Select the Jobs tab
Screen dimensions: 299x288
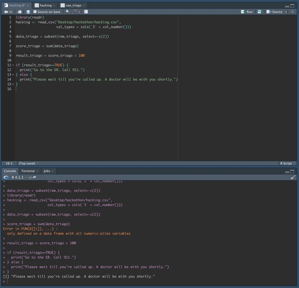47,171
